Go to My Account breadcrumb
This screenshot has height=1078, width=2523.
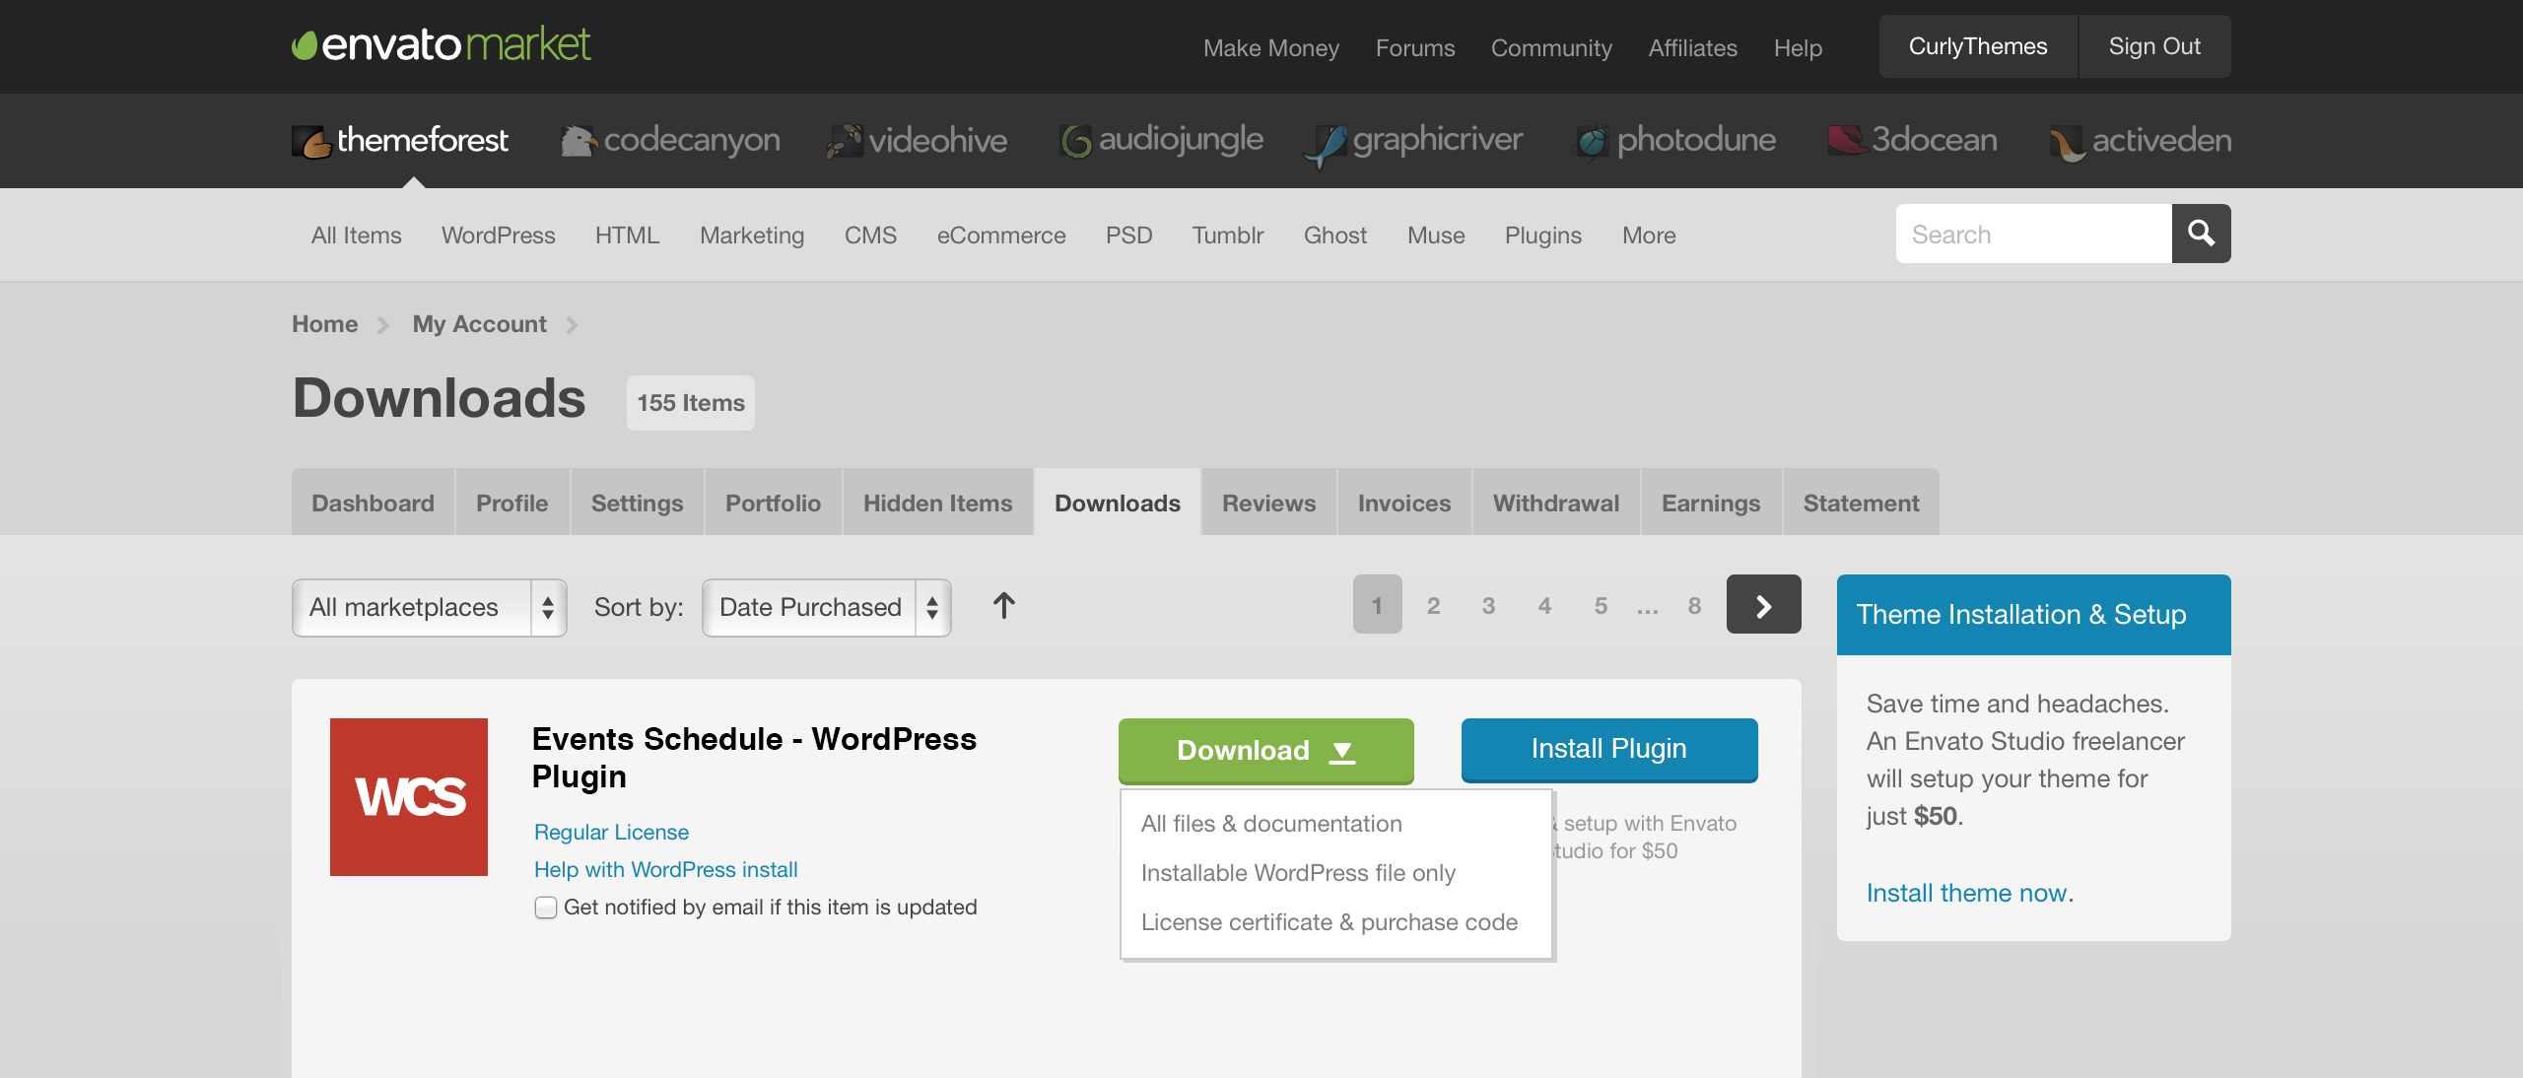tap(480, 324)
